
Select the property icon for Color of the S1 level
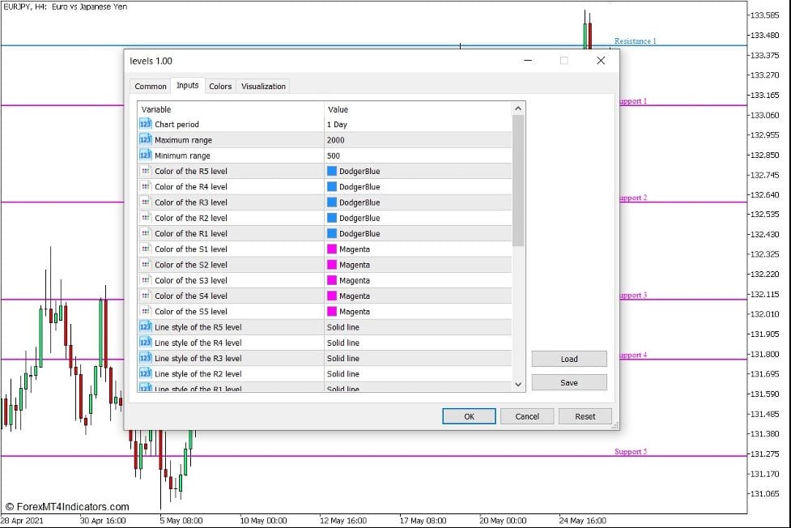click(x=145, y=249)
